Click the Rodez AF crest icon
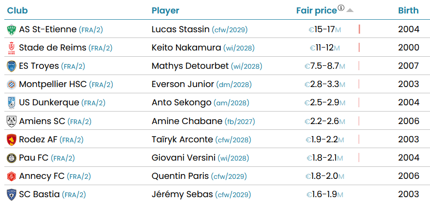Screen dimensions: 430x201 (11, 139)
